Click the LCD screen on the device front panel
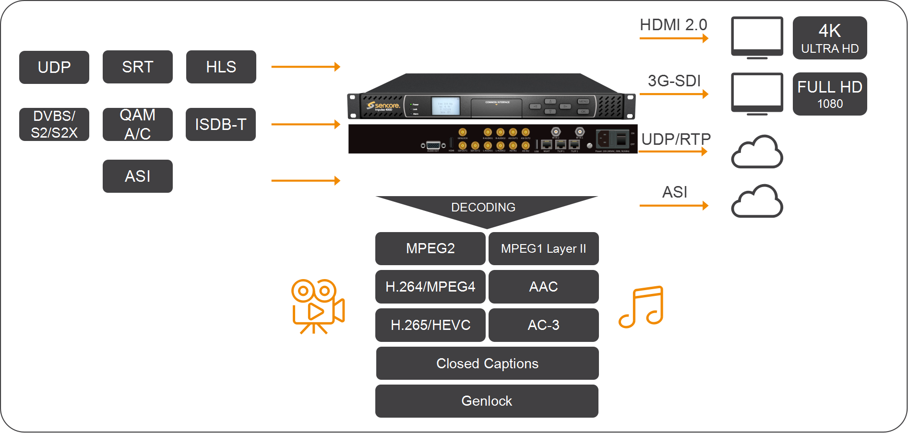 click(445, 106)
